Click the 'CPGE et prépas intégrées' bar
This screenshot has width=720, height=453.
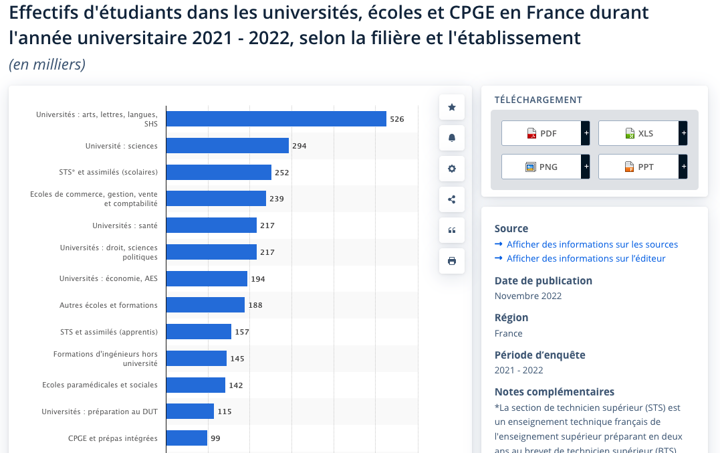tap(185, 438)
